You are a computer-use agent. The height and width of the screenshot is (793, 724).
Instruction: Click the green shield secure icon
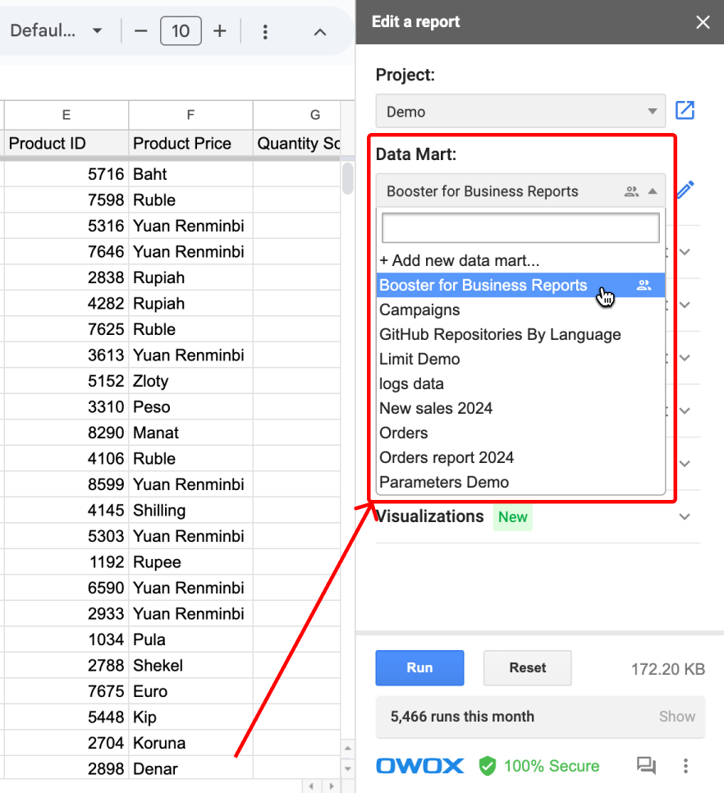(488, 766)
